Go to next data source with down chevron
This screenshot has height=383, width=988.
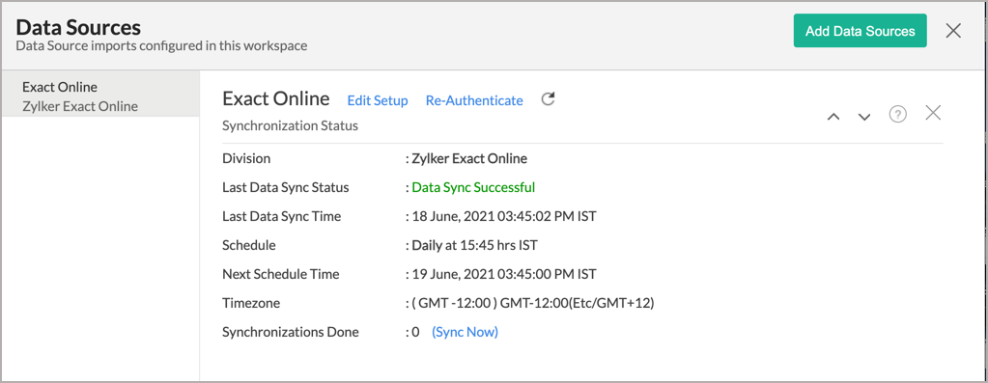click(864, 117)
